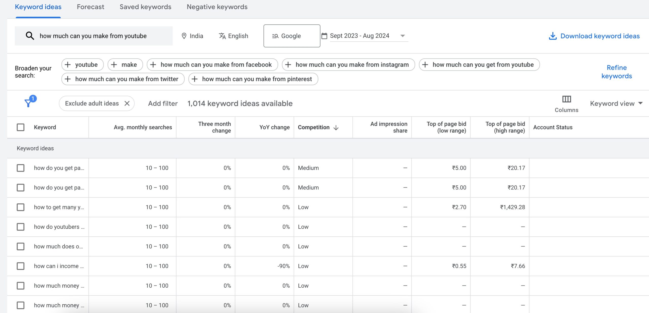Image resolution: width=649 pixels, height=313 pixels.
Task: Click the Add filter button
Action: 162,103
